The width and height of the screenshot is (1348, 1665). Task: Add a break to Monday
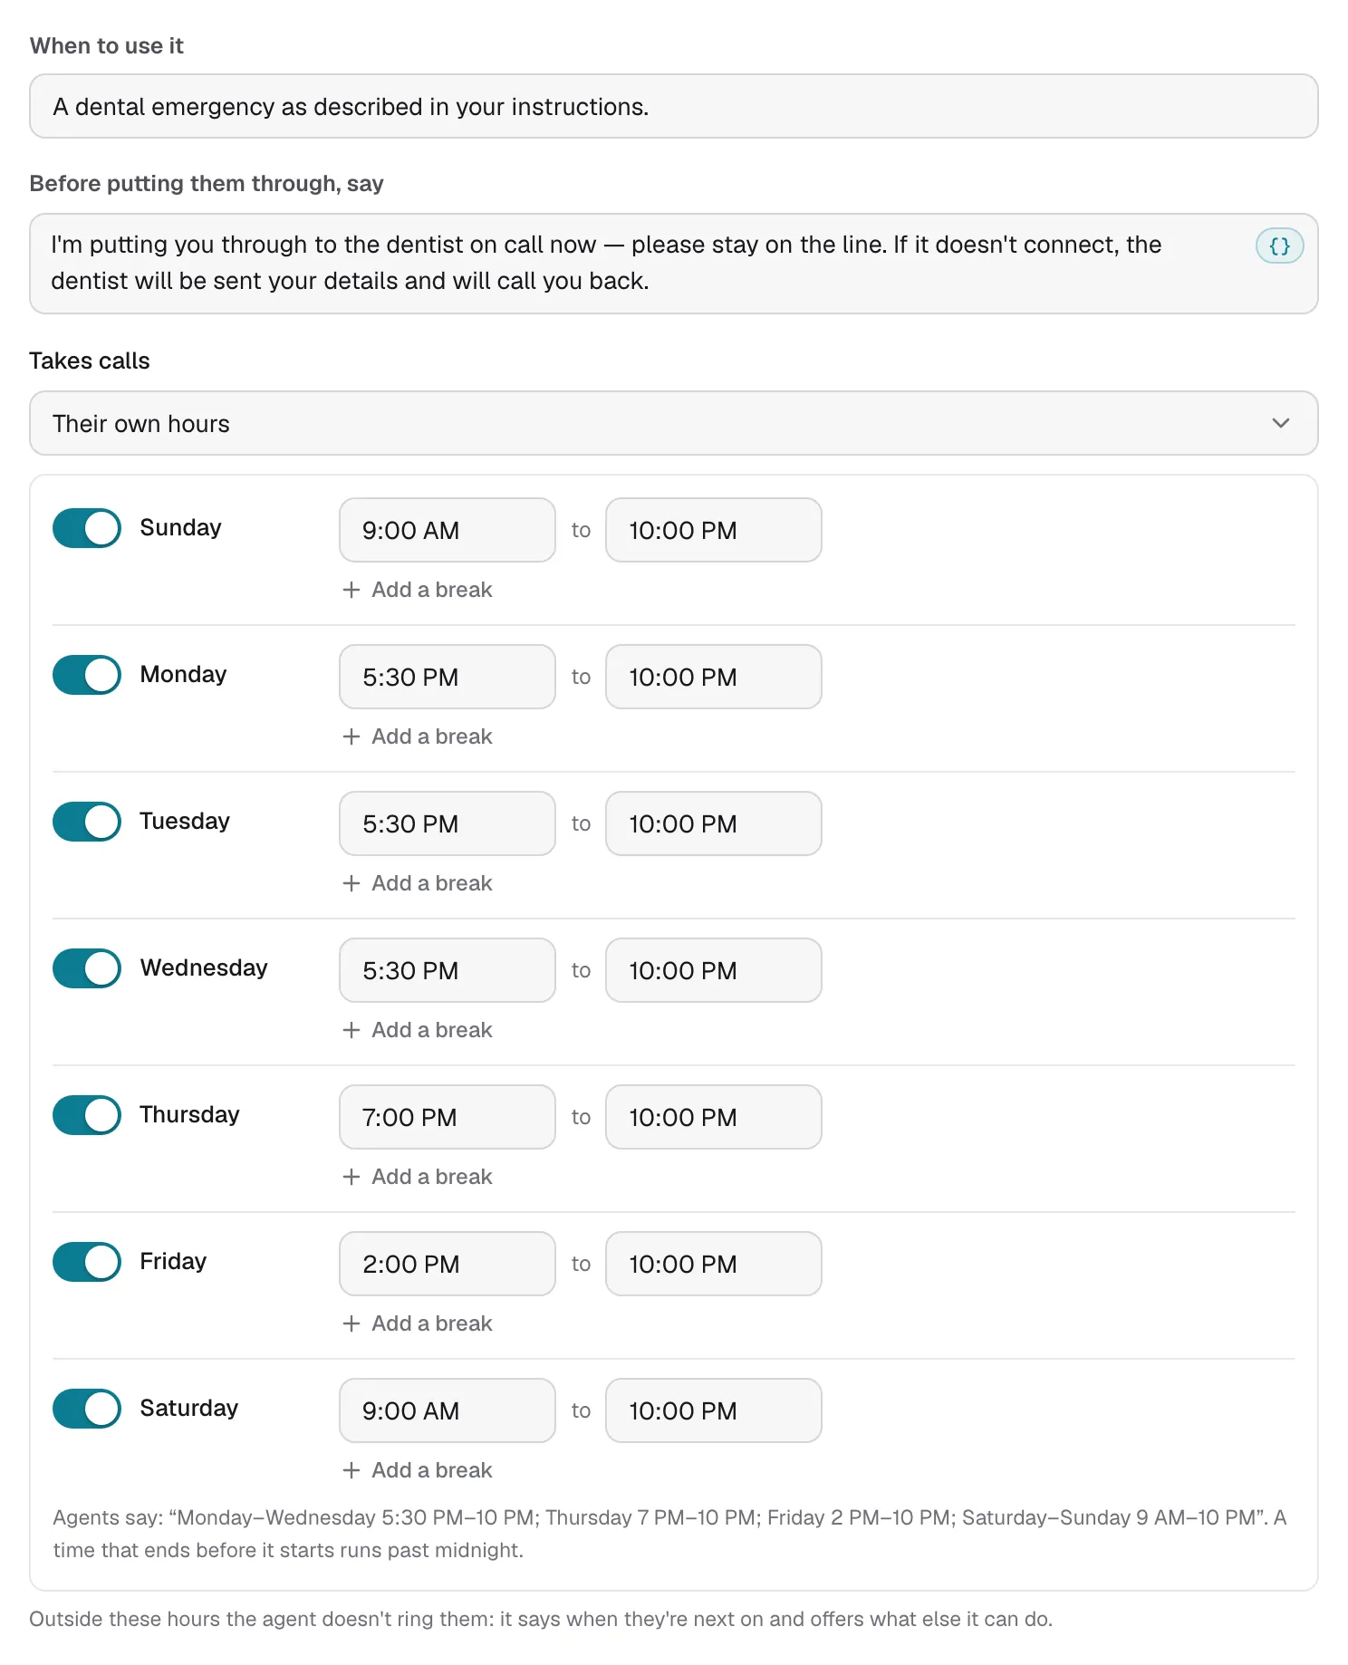[x=418, y=736]
